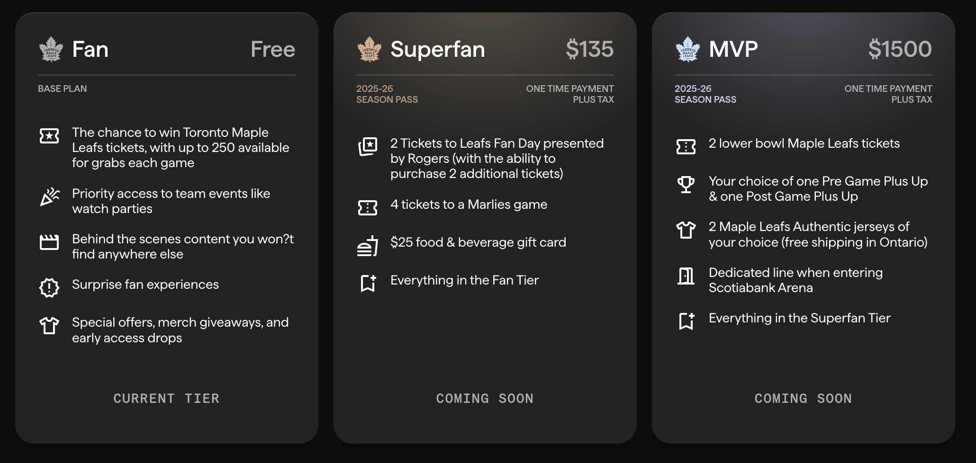This screenshot has width=976, height=463.
Task: Click the $135 Superfan price
Action: click(x=589, y=49)
